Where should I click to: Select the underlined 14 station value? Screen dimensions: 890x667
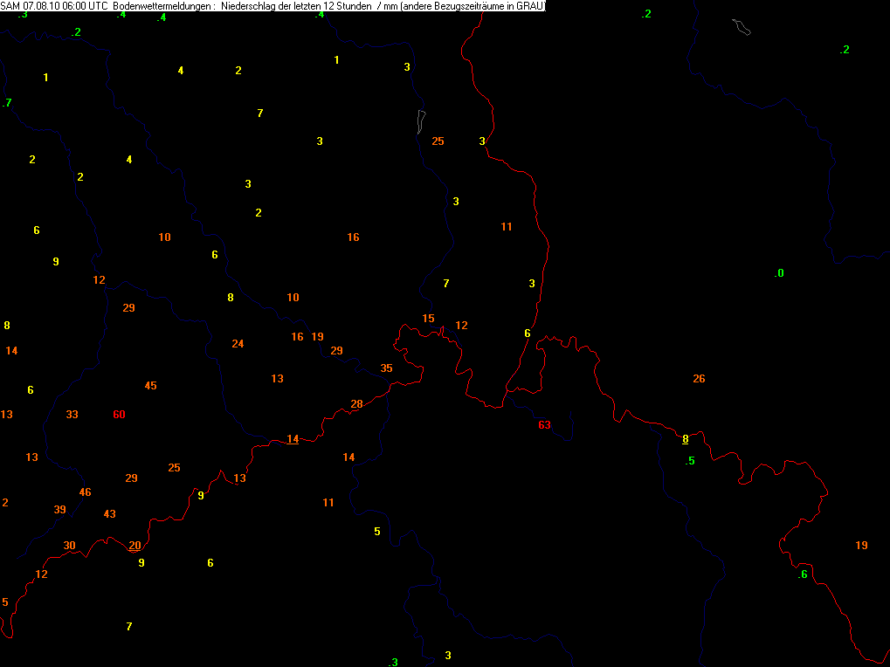pyautogui.click(x=293, y=439)
